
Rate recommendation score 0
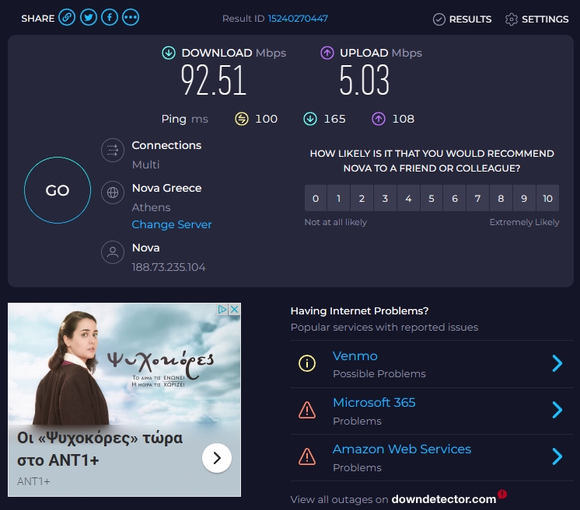316,198
